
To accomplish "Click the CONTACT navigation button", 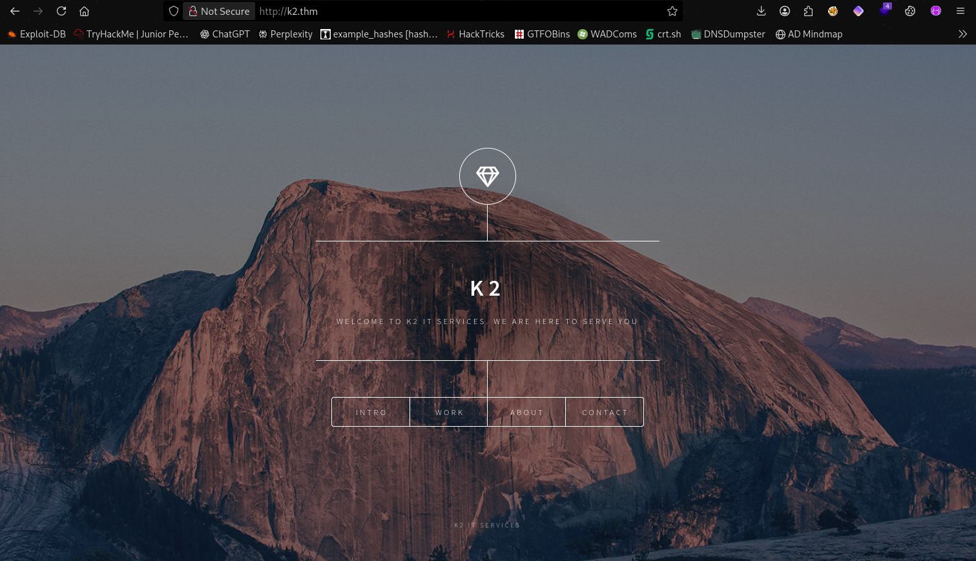I will point(605,413).
